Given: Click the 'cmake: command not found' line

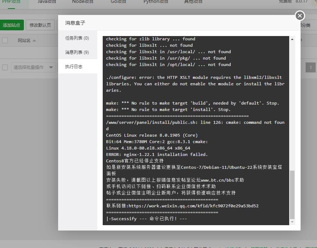Looking at the screenshot, I should click(195, 125).
